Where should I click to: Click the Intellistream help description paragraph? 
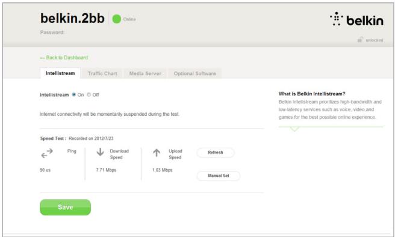tap(330, 109)
